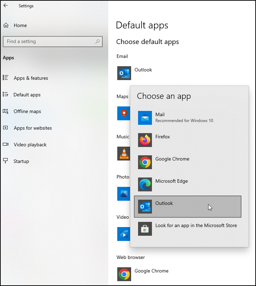Click the Photos app icon
Screen dimensions: 256x286
pyautogui.click(x=124, y=194)
